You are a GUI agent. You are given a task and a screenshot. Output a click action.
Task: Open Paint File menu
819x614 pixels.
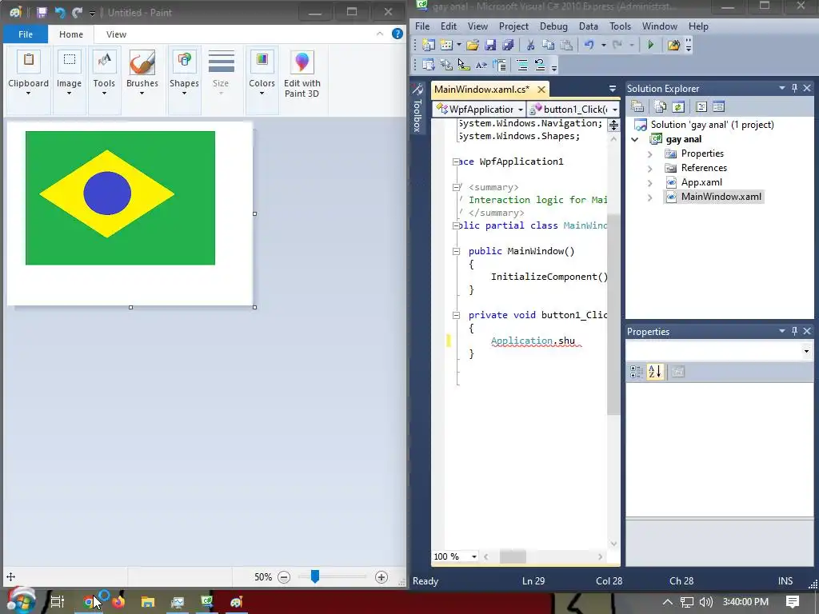pos(26,34)
